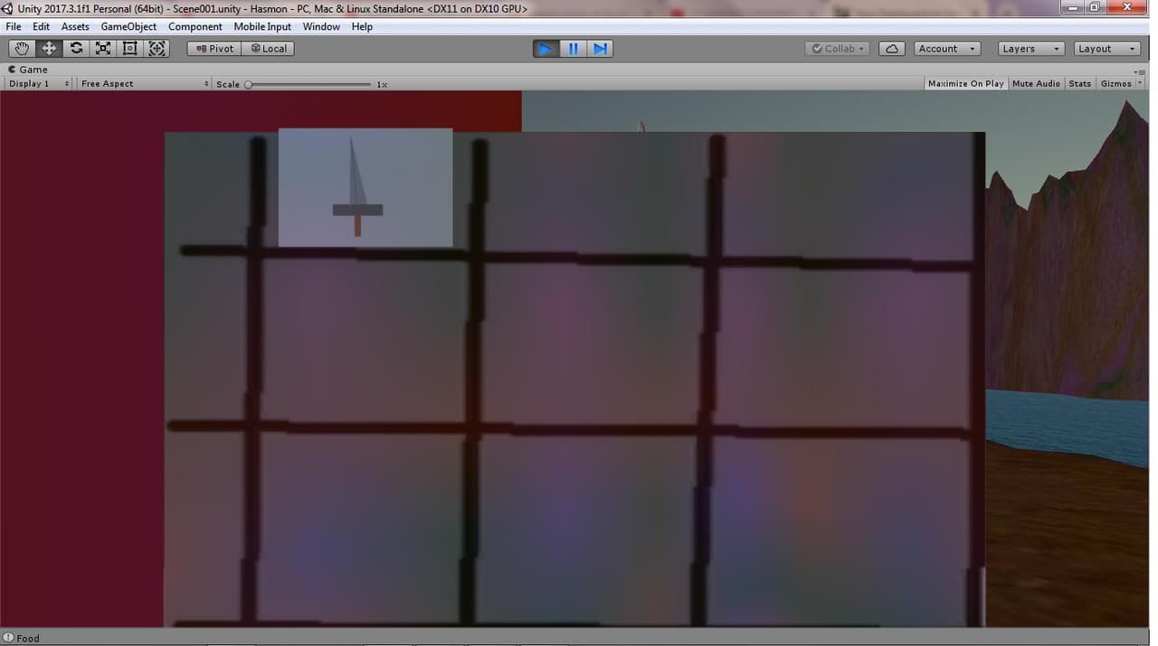This screenshot has width=1158, height=646.
Task: Open the Component menu
Action: click(x=195, y=26)
